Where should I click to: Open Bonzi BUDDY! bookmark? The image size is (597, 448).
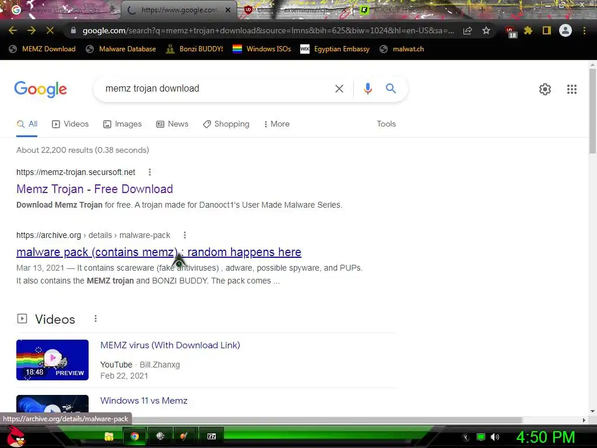point(195,49)
